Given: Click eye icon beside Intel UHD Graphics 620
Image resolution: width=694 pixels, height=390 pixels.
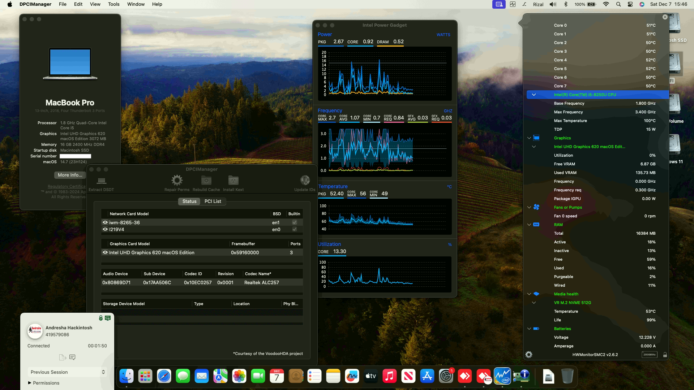Looking at the screenshot, I should (x=105, y=252).
